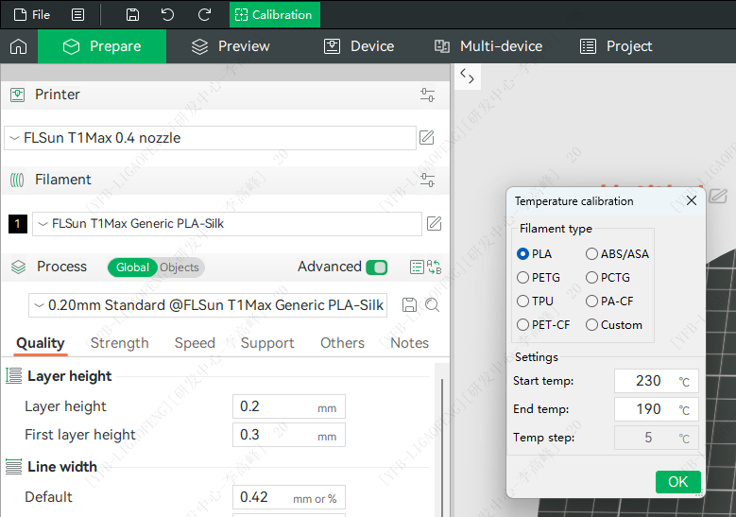The image size is (736, 517).
Task: Open printer settings sliders icon
Action: tap(427, 95)
